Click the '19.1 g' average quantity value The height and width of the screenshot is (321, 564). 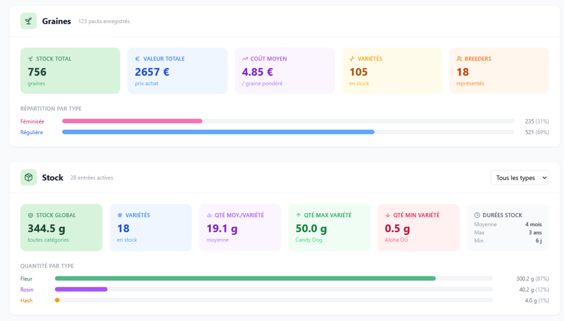(x=222, y=228)
